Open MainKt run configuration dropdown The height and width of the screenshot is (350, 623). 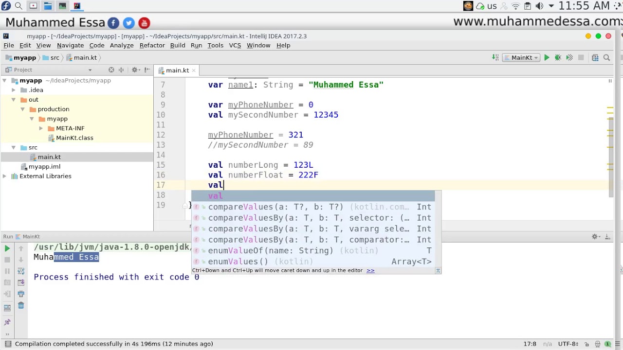(x=521, y=58)
